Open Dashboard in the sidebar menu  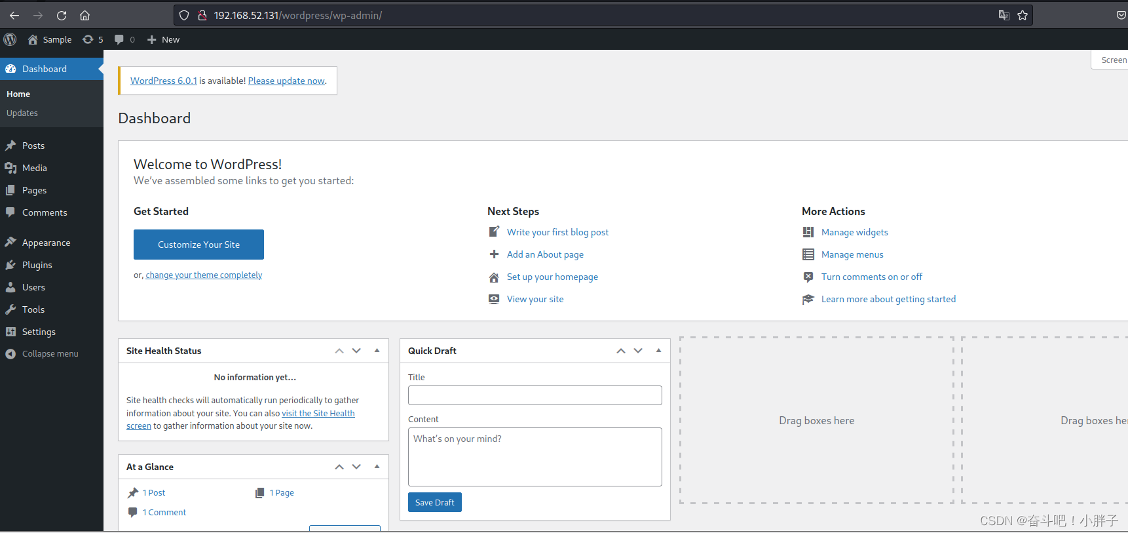(x=52, y=69)
